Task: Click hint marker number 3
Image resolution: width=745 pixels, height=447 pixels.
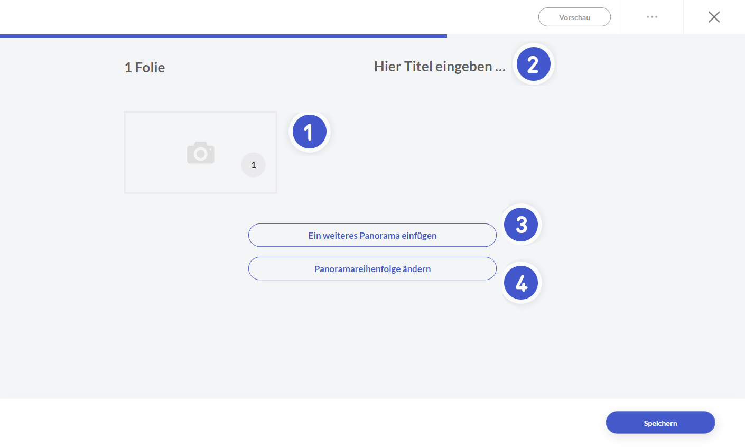Action: [521, 225]
